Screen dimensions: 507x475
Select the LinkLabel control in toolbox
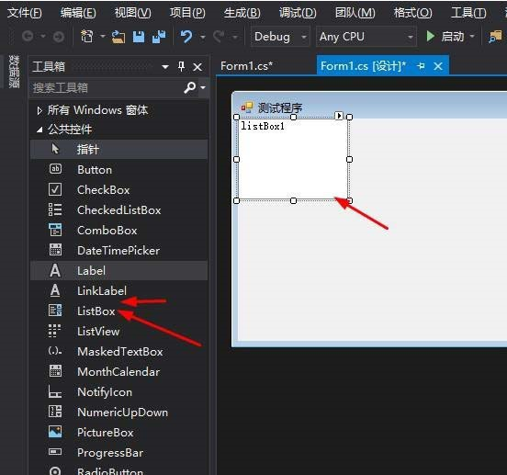tap(119, 290)
